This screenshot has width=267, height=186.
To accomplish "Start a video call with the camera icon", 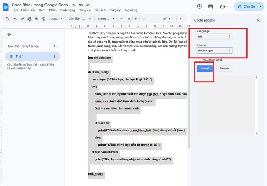I will click(222, 6).
